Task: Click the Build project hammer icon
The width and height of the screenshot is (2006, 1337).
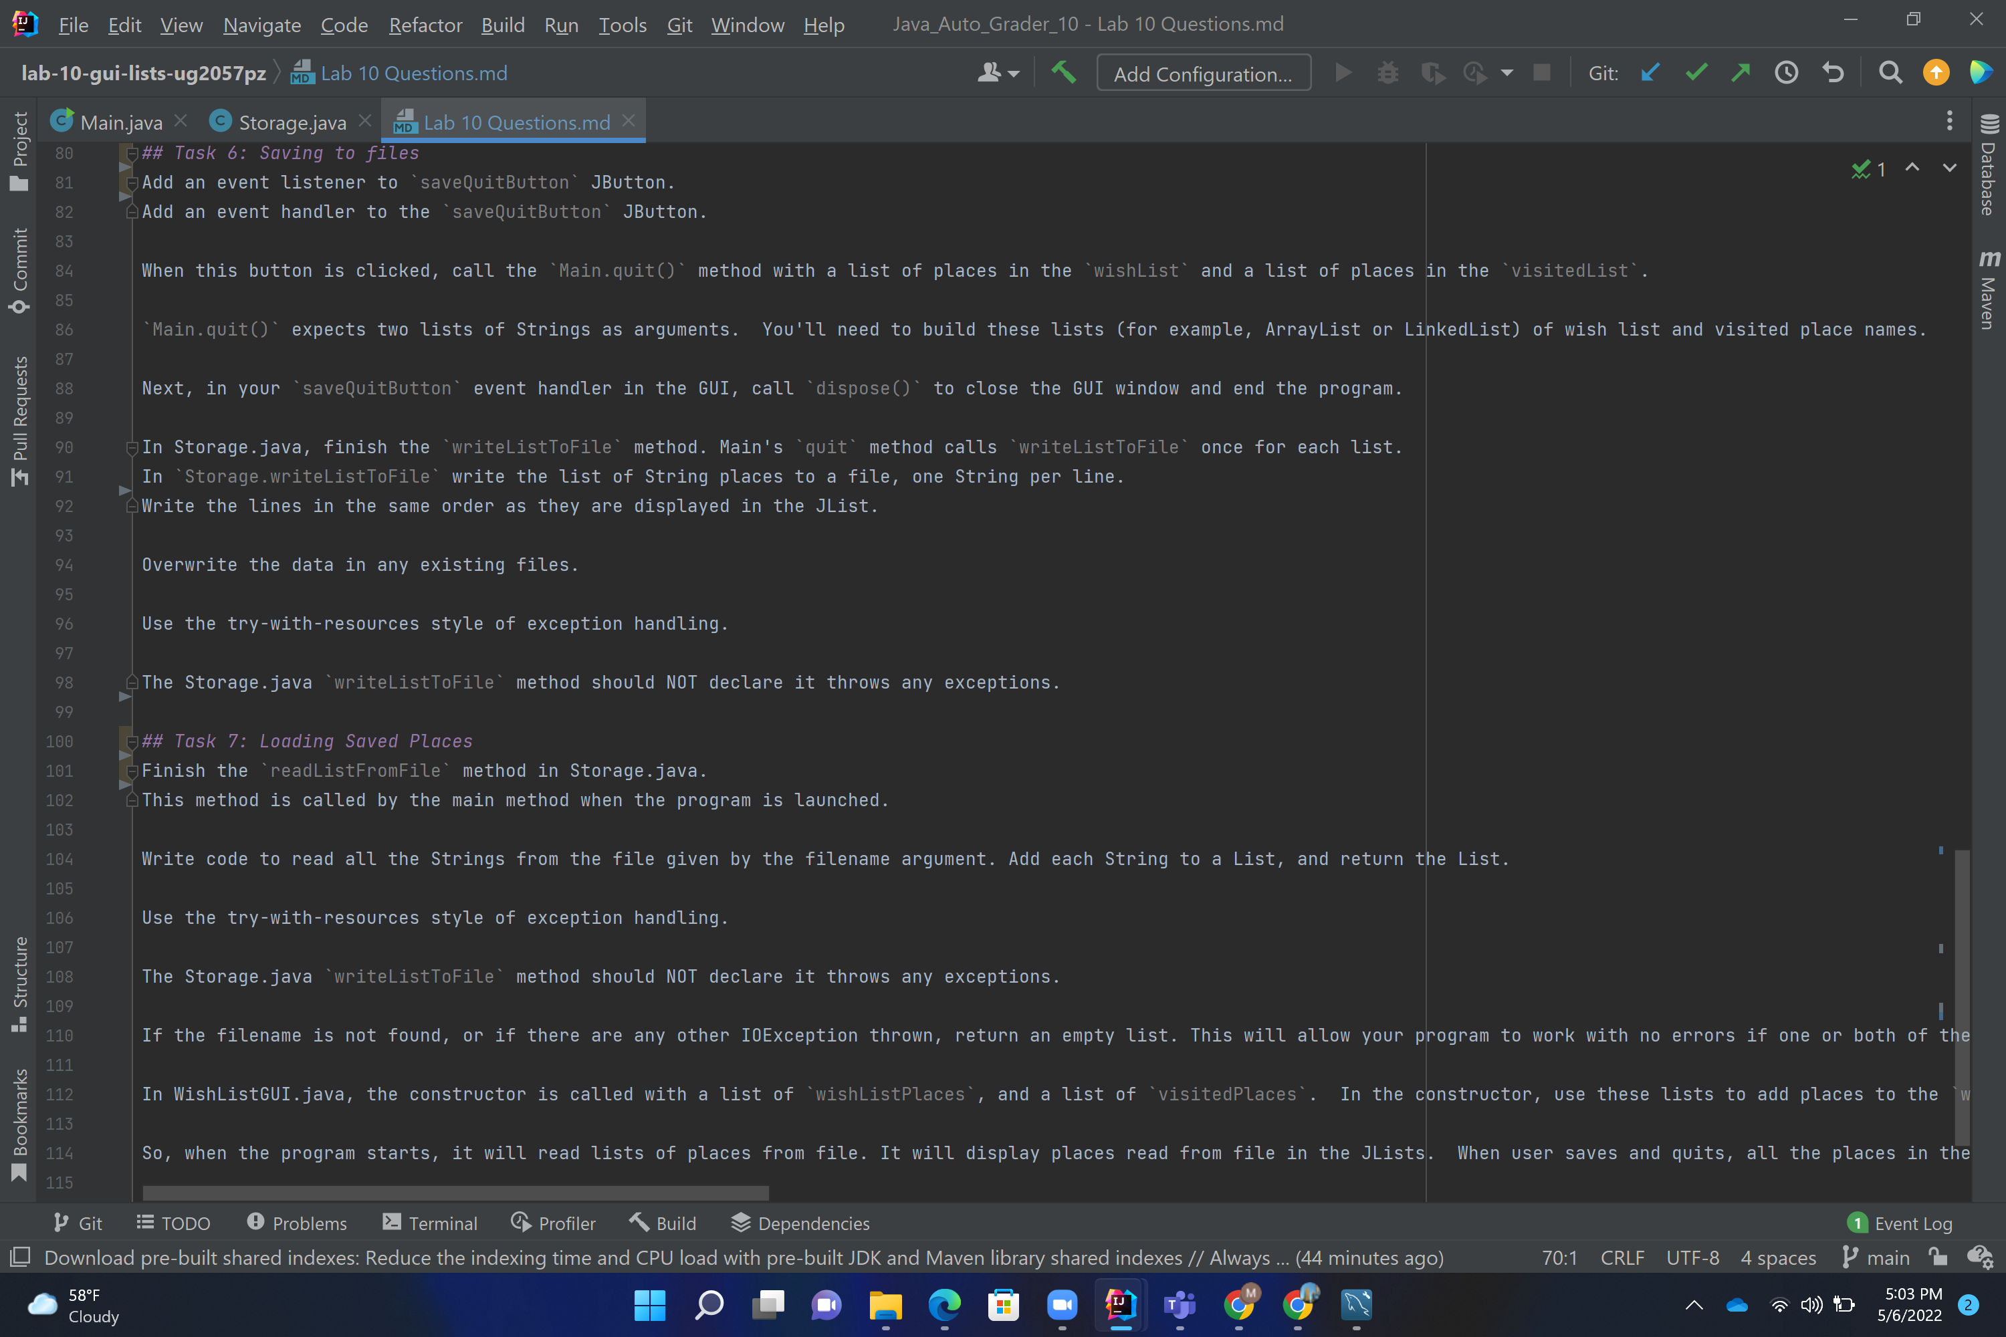Action: [x=1064, y=72]
